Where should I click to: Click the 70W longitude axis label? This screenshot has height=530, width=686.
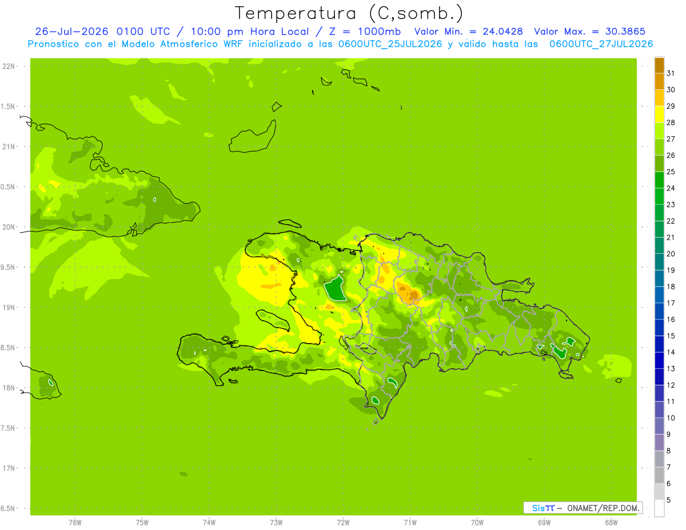point(477,522)
